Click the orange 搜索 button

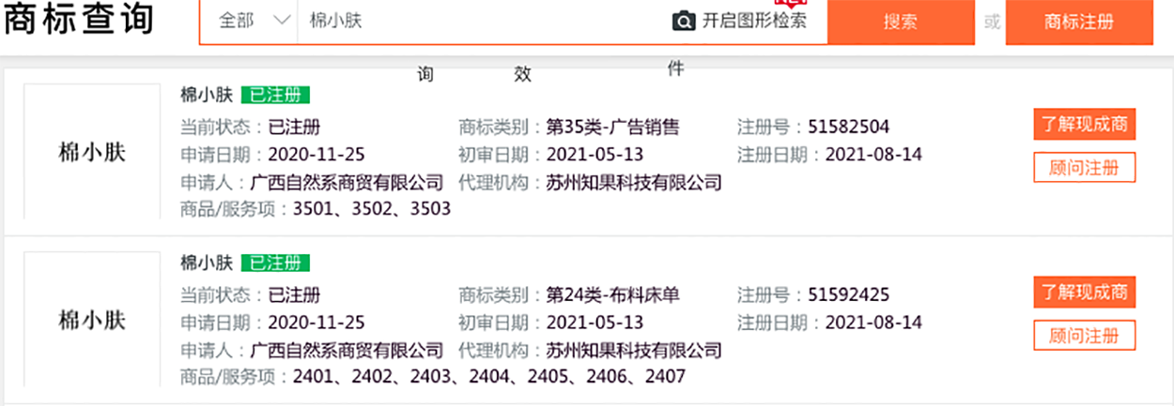coord(900,23)
